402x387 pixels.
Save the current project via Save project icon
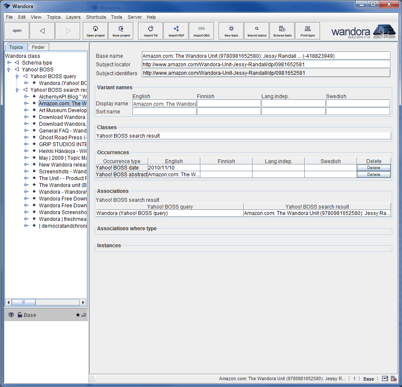pyautogui.click(x=121, y=31)
